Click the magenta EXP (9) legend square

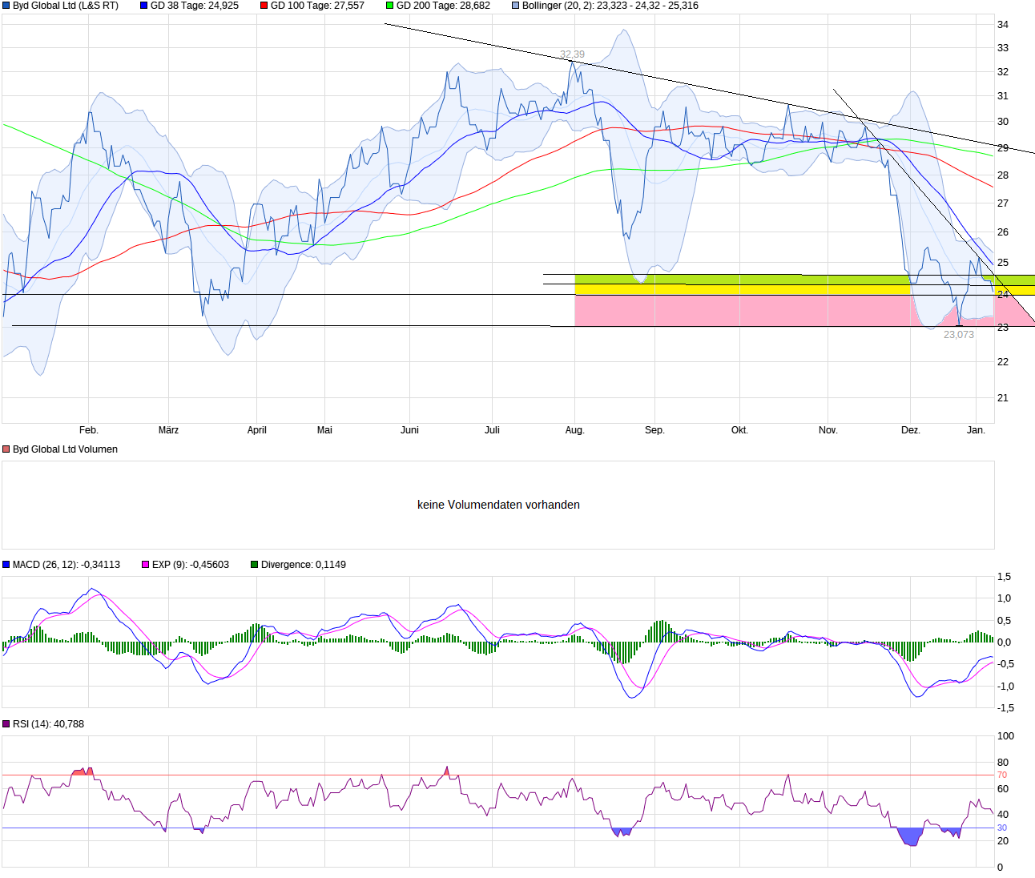146,565
